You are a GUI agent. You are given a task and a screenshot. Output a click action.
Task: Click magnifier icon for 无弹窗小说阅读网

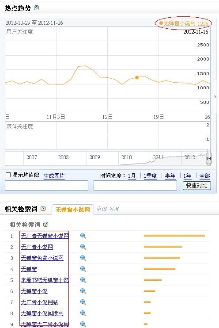click(x=83, y=313)
